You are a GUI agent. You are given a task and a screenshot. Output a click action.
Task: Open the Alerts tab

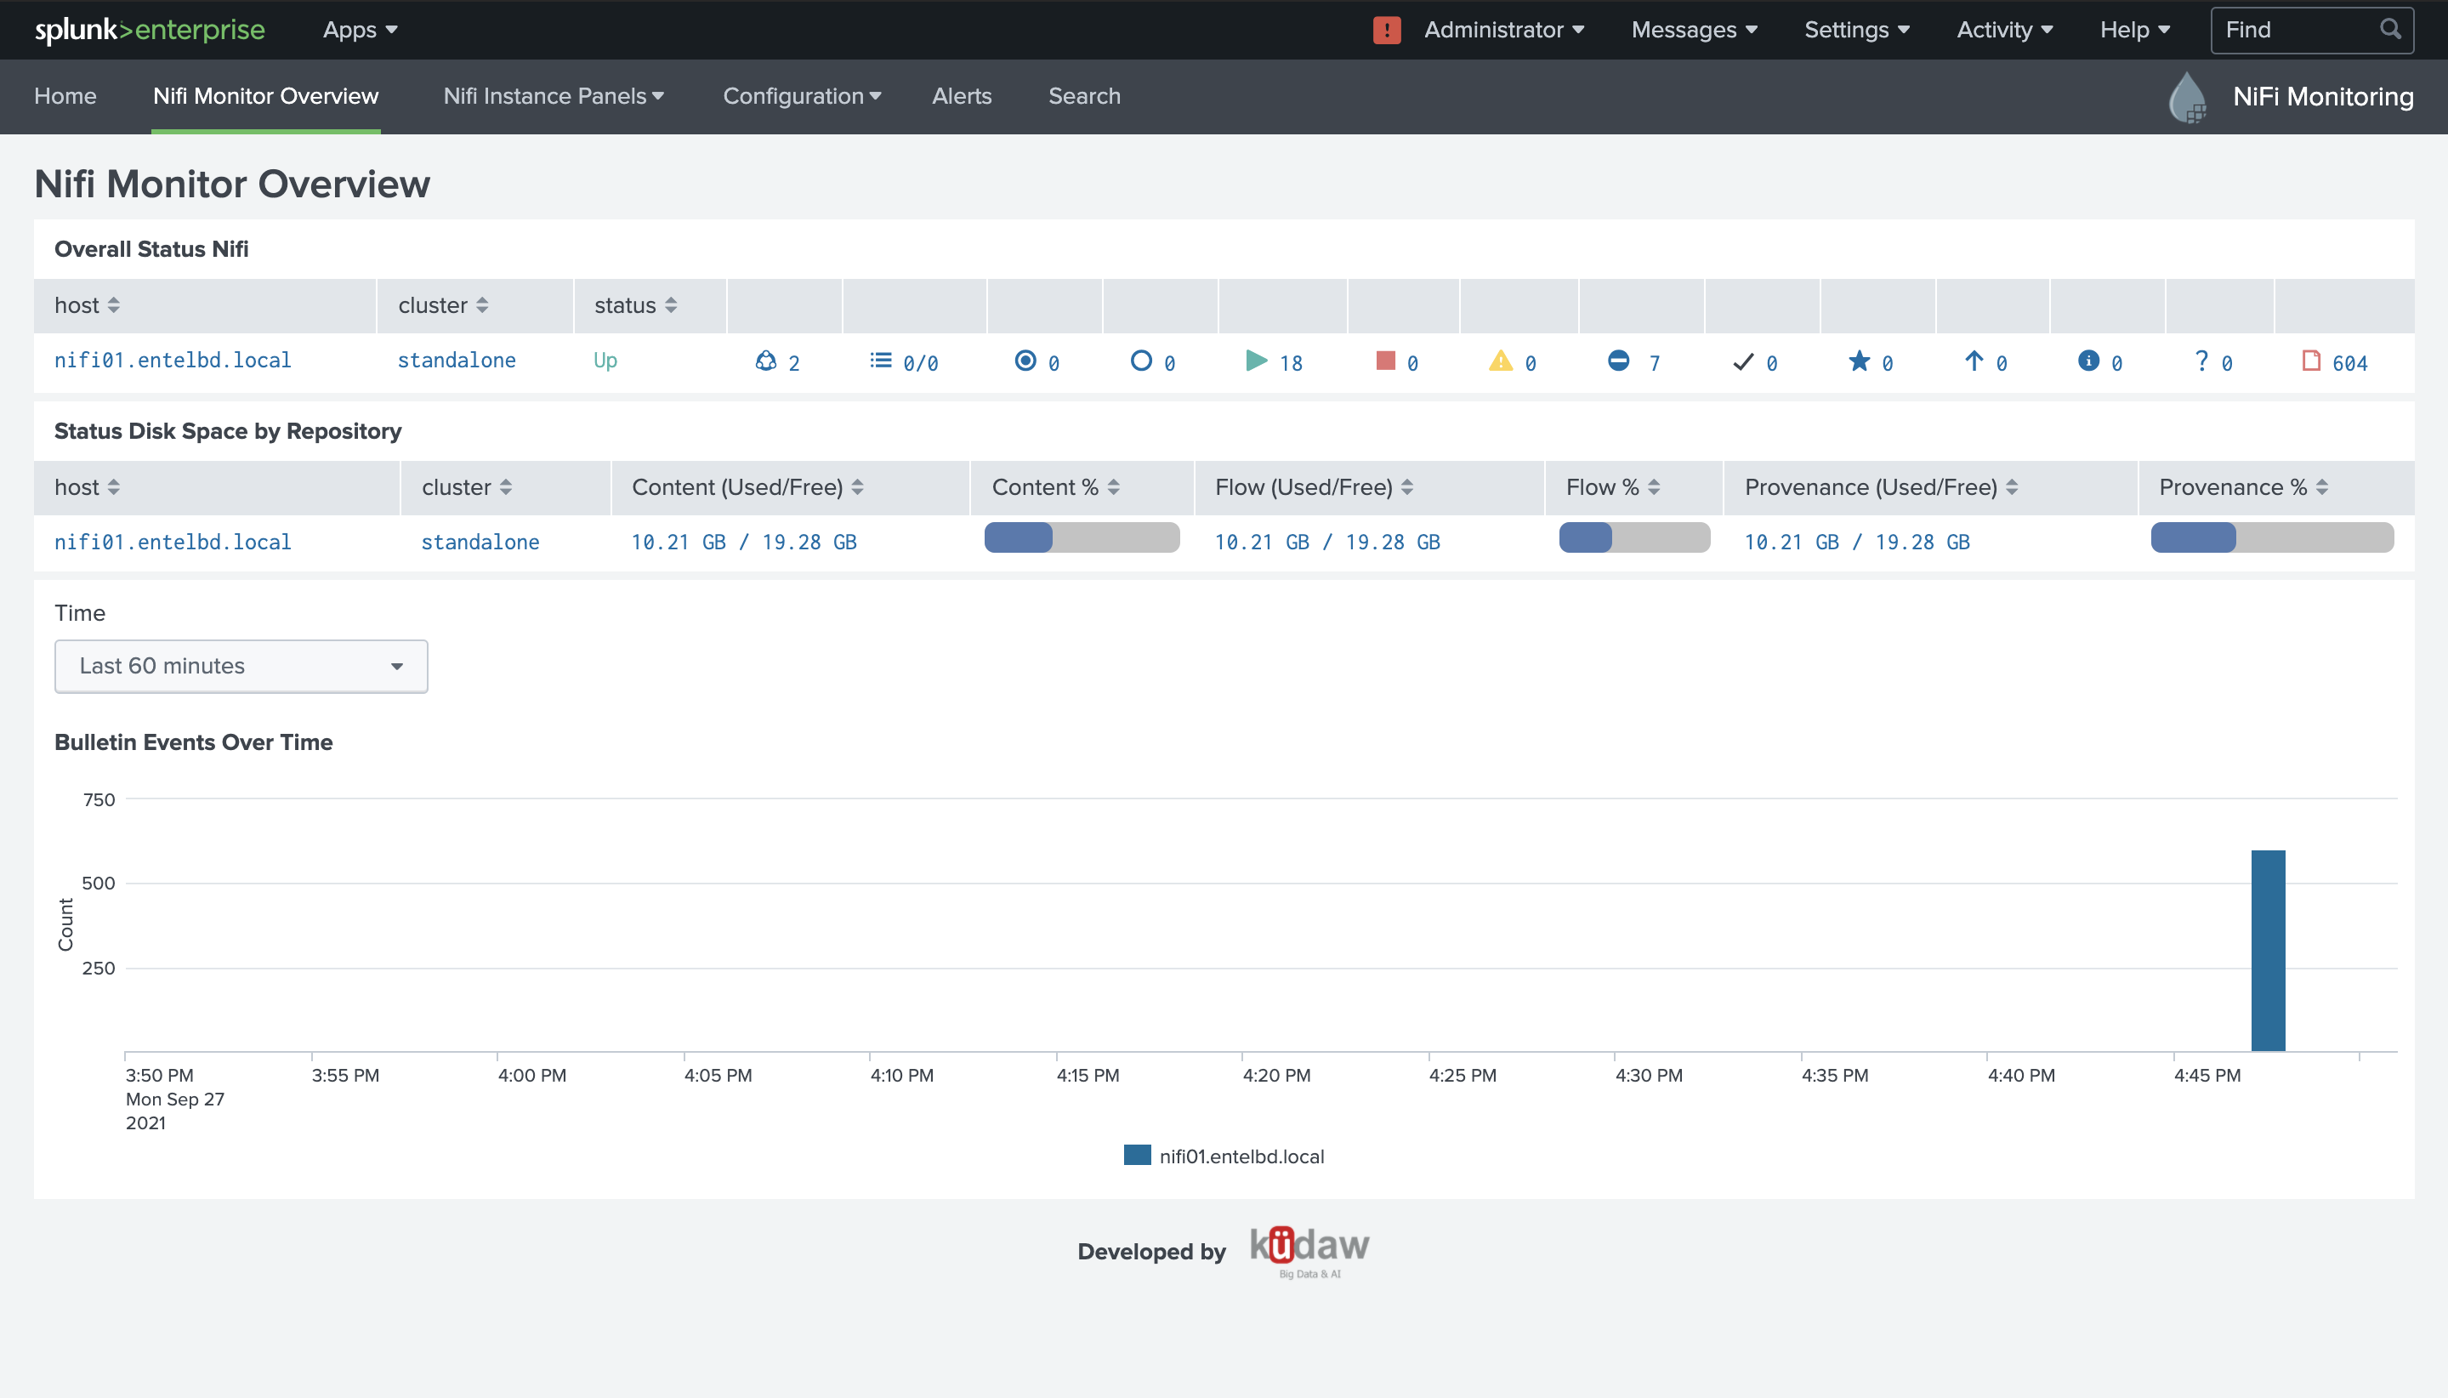point(962,96)
